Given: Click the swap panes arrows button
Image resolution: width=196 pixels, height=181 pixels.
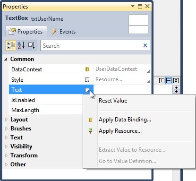Looking at the screenshot, I should pyautogui.click(x=176, y=90).
